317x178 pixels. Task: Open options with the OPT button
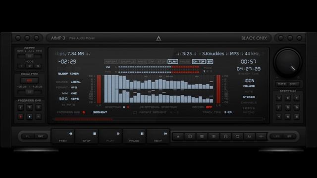(x=41, y=136)
